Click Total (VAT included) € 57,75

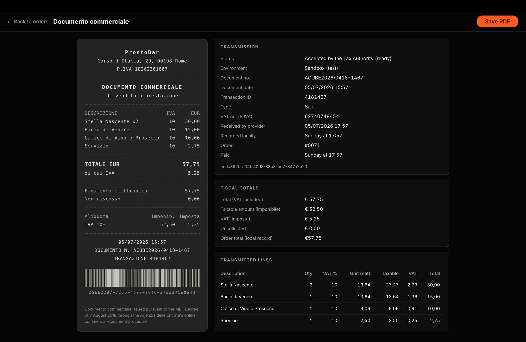pyautogui.click(x=313, y=200)
